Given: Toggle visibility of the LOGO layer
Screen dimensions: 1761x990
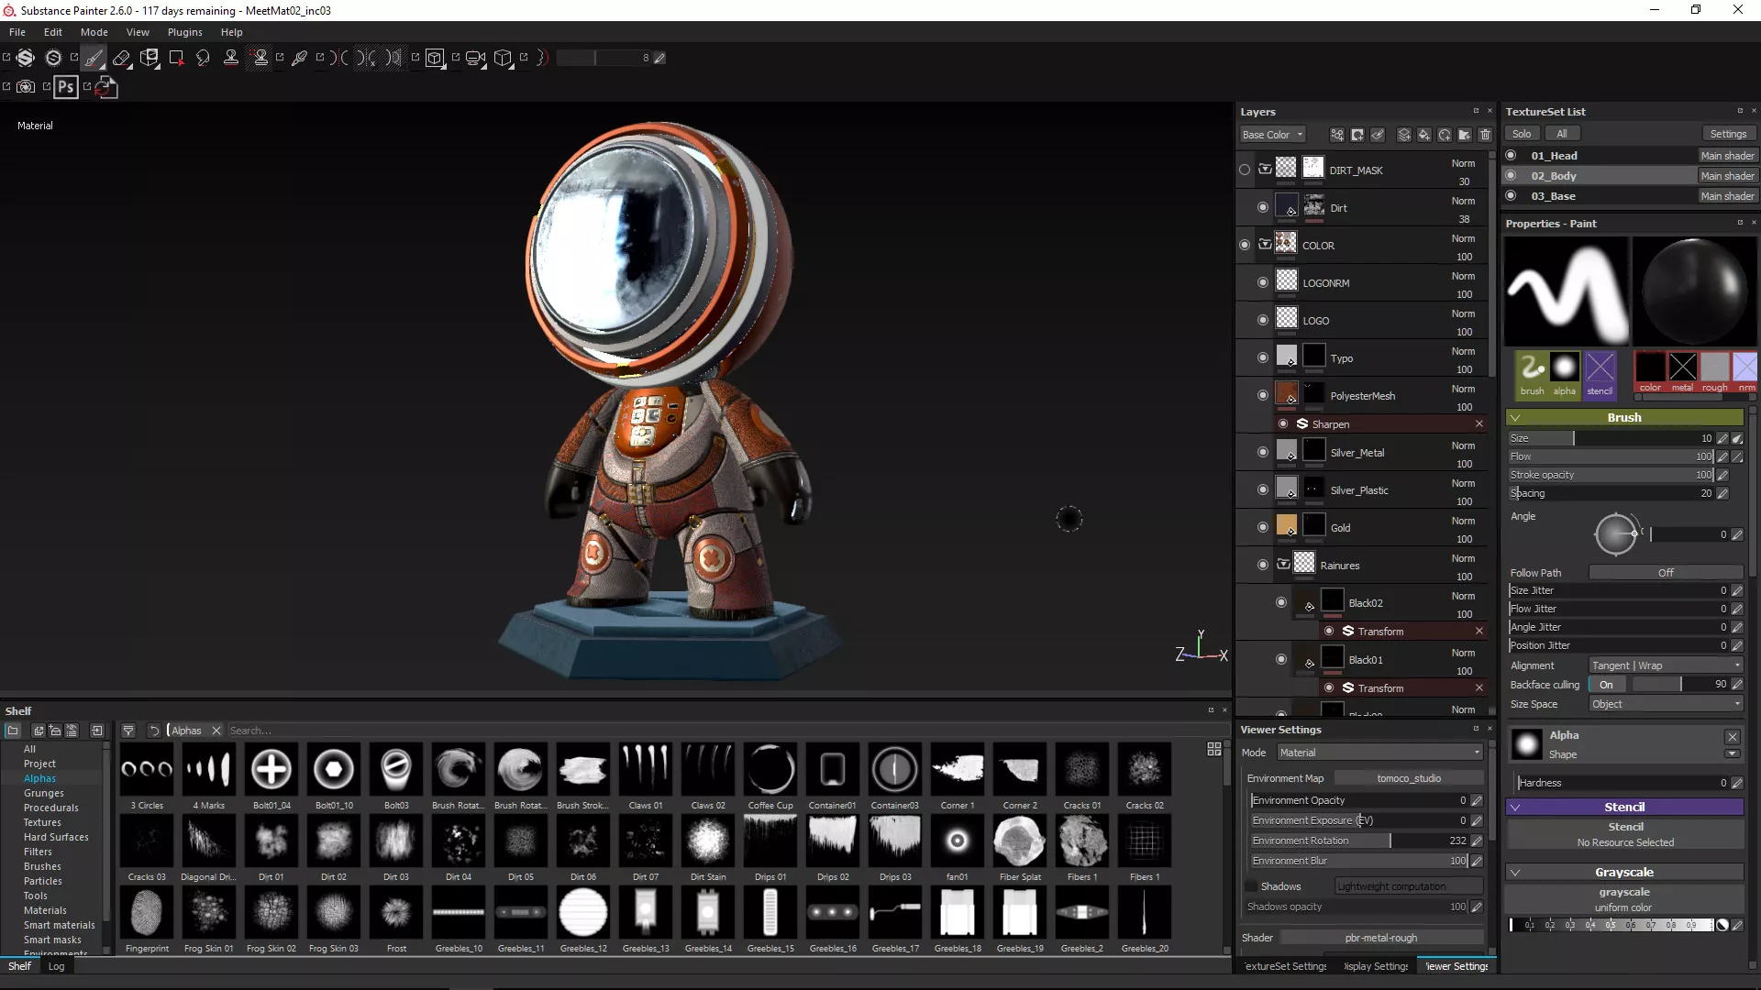Looking at the screenshot, I should (1263, 320).
